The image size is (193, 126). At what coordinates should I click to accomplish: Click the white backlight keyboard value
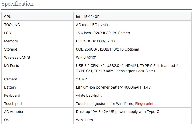tap(89, 95)
